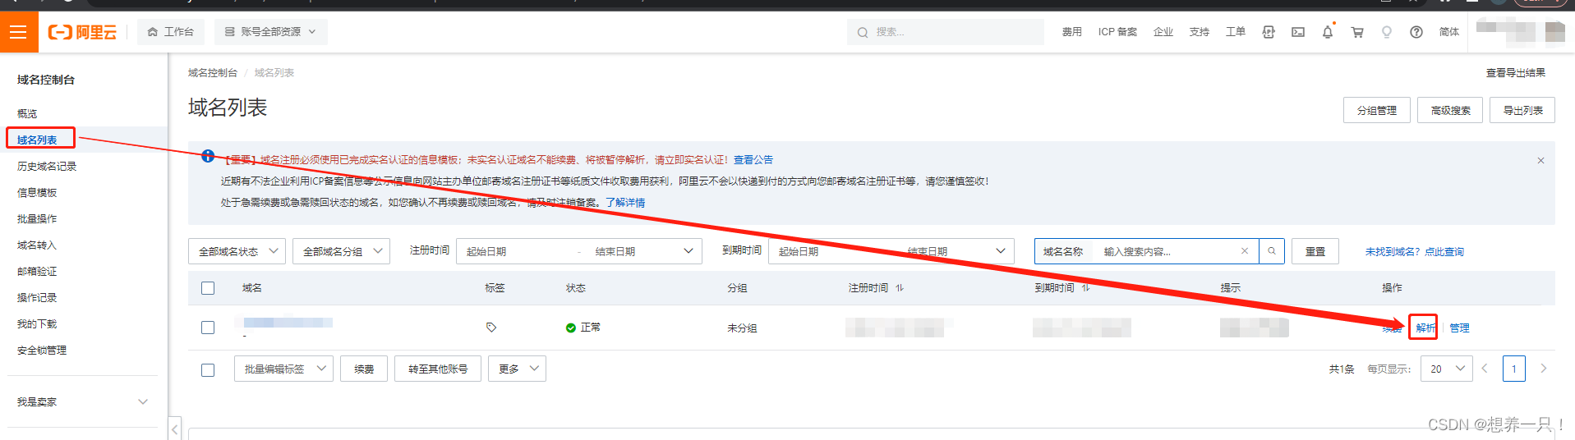Check the domain row checkbox

[x=208, y=328]
